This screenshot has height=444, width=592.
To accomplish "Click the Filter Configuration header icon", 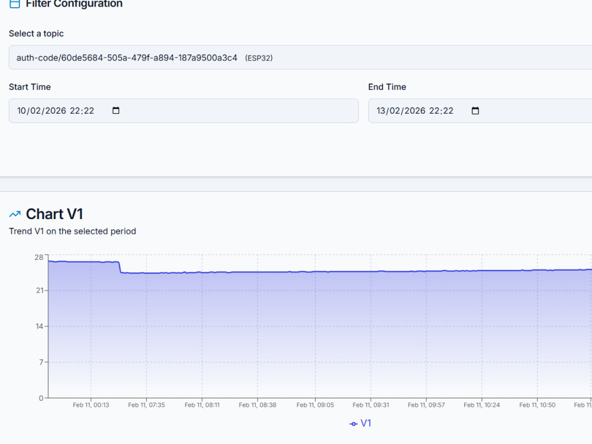I will (15, 4).
